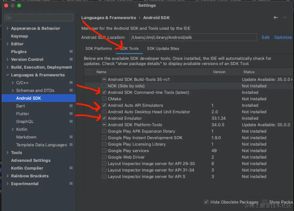Screen dimensions: 294x211
Task: Expand the Appearance & Behavior section
Action: [7, 28]
